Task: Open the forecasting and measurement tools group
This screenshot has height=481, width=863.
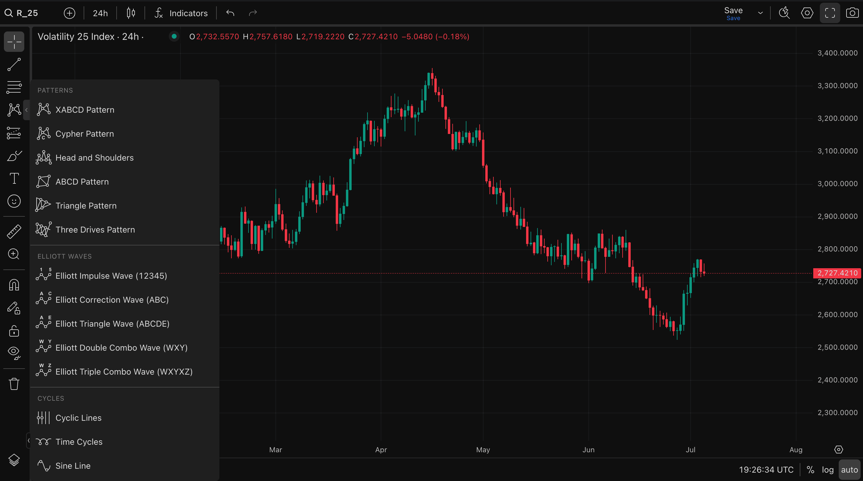Action: [14, 133]
